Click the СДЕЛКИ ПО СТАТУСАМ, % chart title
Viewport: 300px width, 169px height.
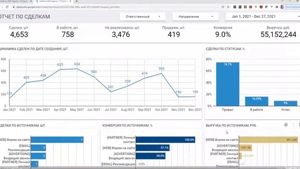tap(225, 49)
